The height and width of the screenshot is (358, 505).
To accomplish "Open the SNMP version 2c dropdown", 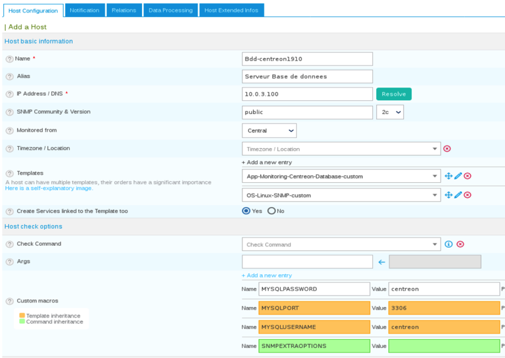I will point(389,112).
